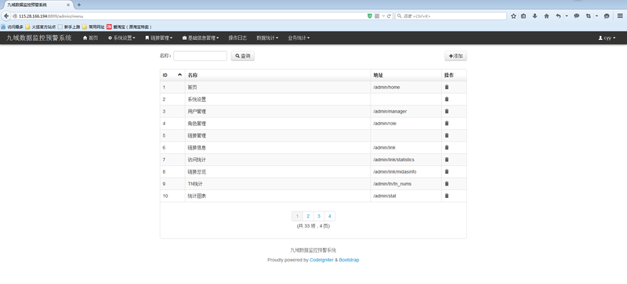Viewport: 627px width, 284px height.
Task: Delete /admin/link/statistics row via trash icon
Action: pos(447,160)
